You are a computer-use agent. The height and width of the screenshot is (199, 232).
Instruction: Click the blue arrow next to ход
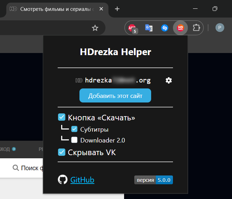click(x=14, y=149)
